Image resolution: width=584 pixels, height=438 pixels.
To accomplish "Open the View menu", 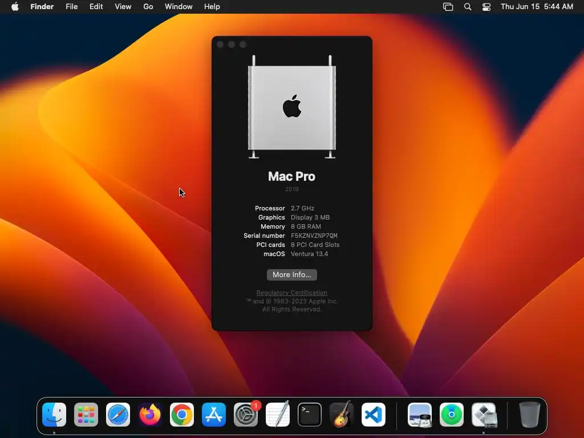I will click(123, 7).
